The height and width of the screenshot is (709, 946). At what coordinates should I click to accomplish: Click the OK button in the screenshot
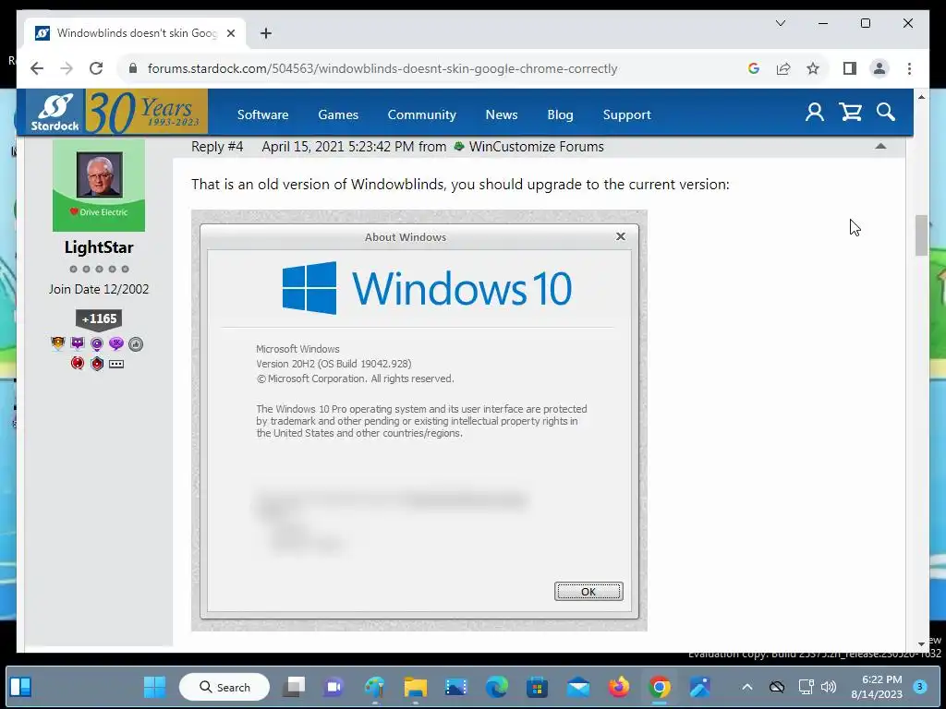(588, 592)
